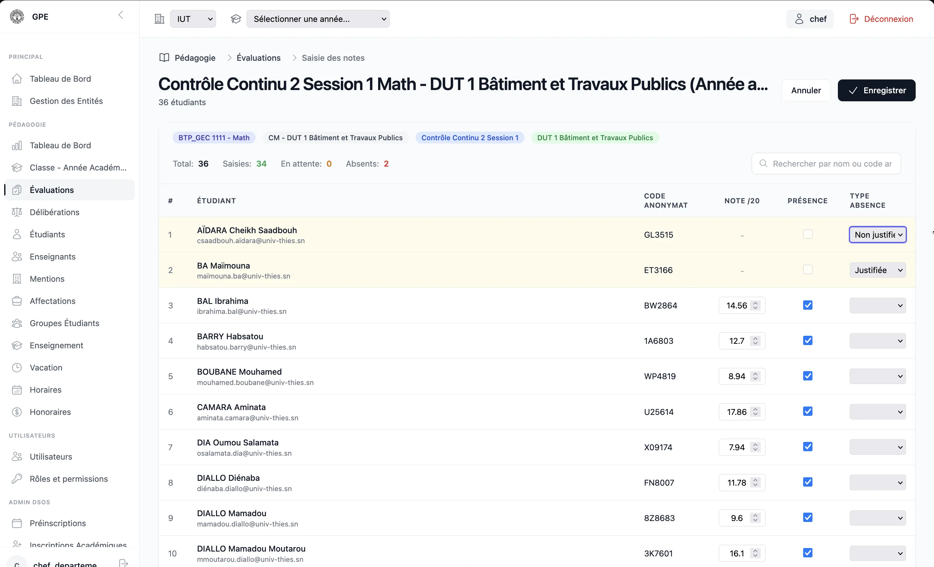Image resolution: width=934 pixels, height=567 pixels.
Task: Open the IUT entity dropdown
Action: click(193, 19)
